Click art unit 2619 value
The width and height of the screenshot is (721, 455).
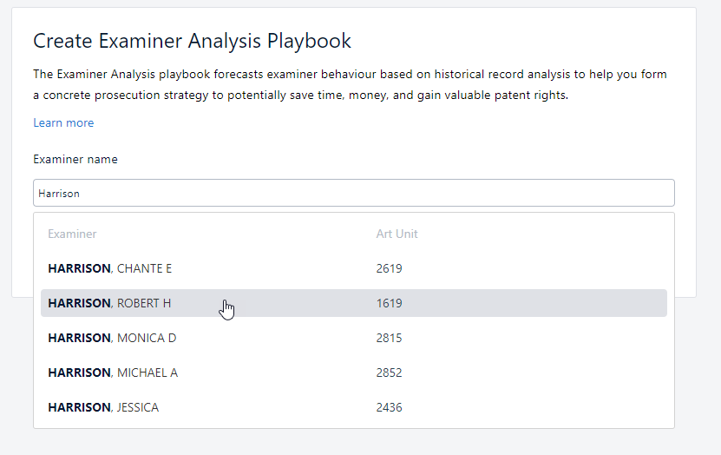click(389, 268)
